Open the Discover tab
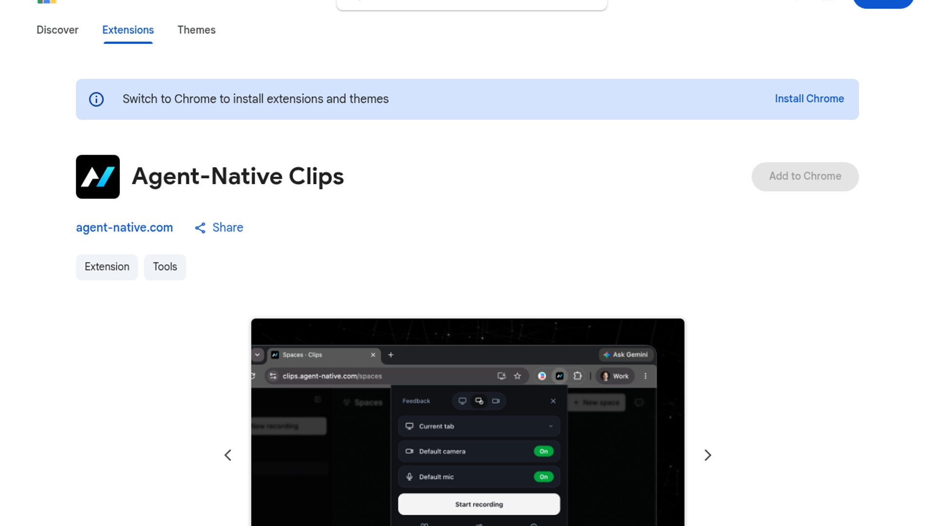 pos(57,30)
